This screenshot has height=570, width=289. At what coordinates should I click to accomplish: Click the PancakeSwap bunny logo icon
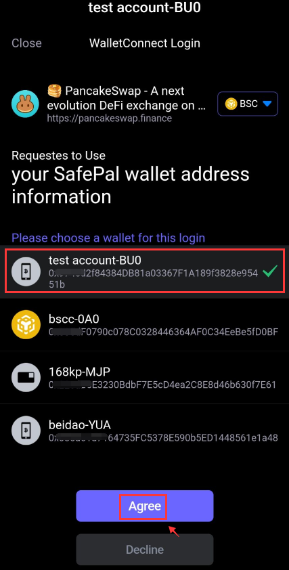pyautogui.click(x=25, y=104)
